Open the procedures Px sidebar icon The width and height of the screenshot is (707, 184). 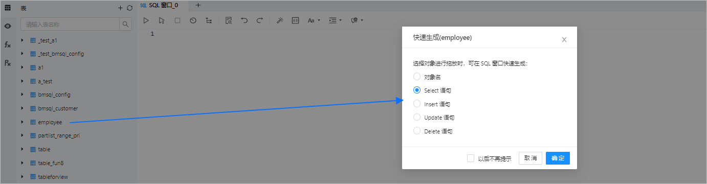(x=8, y=63)
